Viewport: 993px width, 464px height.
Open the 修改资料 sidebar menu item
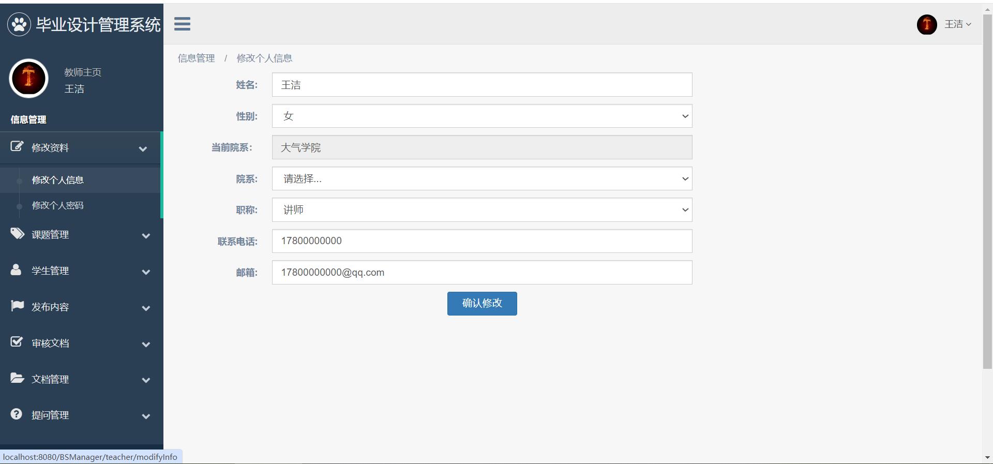[80, 148]
